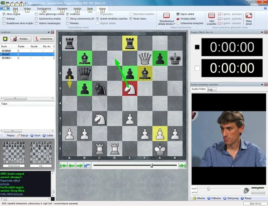Toggle the Pasek stanu checkbox

(131, 19)
